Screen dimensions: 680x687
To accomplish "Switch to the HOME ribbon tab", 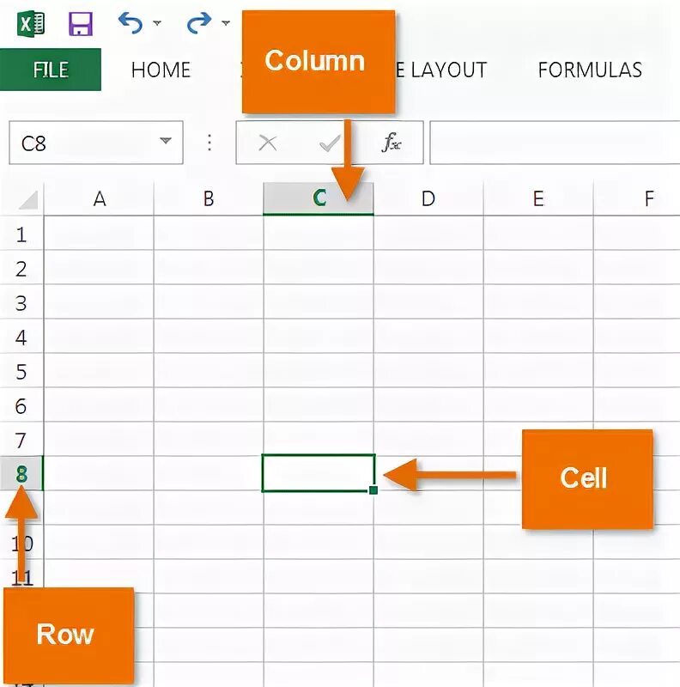I will point(161,70).
